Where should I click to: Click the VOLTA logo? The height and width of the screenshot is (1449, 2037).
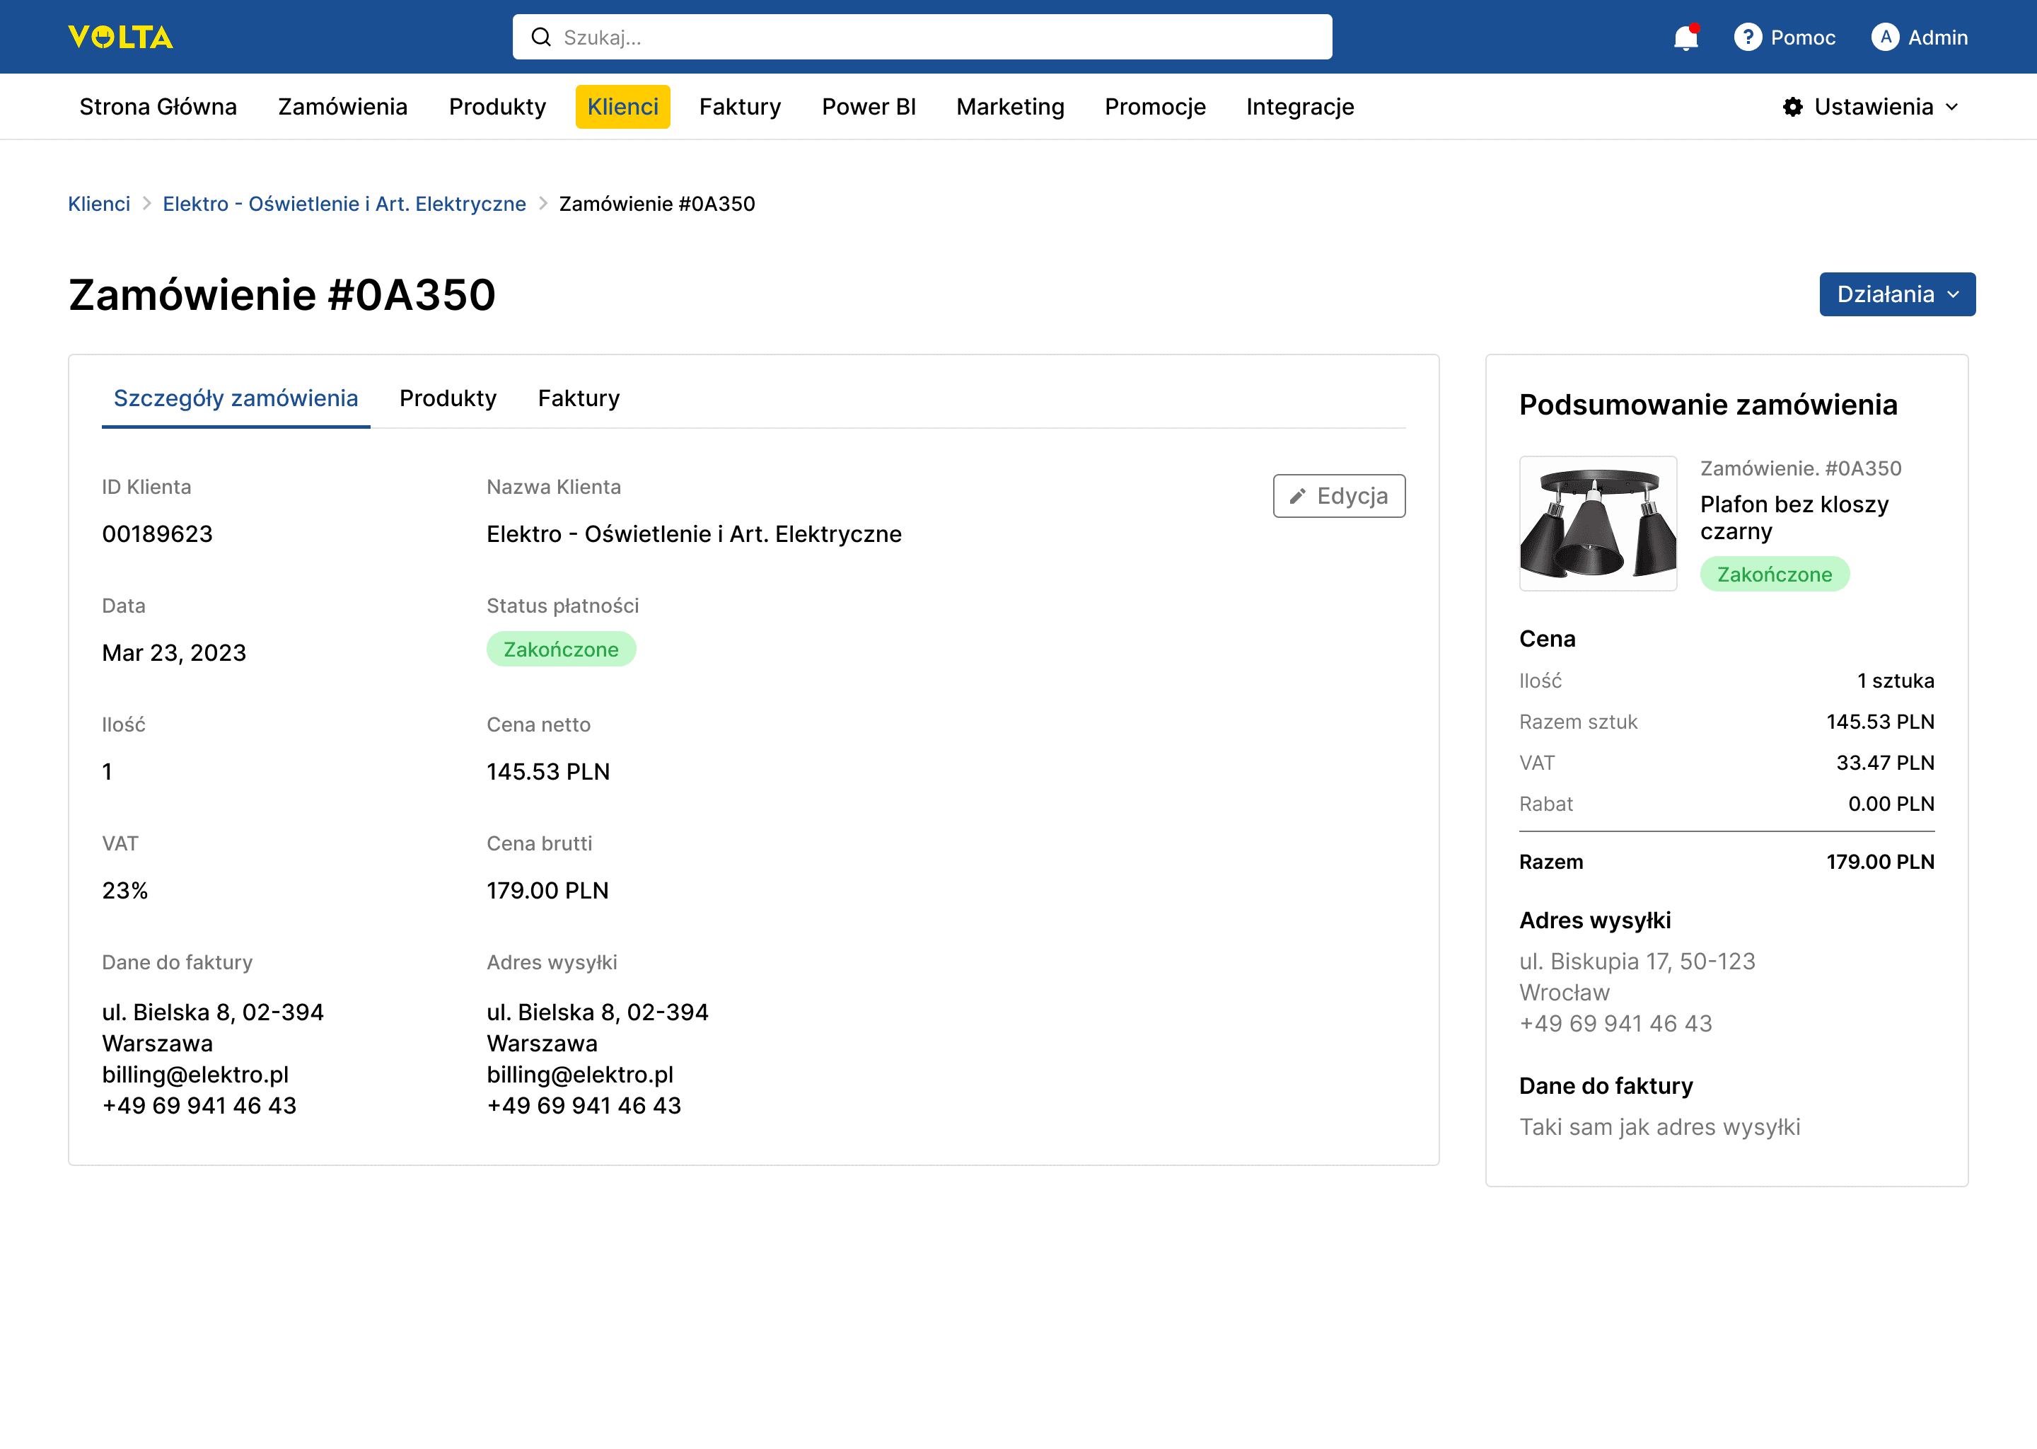pos(120,37)
